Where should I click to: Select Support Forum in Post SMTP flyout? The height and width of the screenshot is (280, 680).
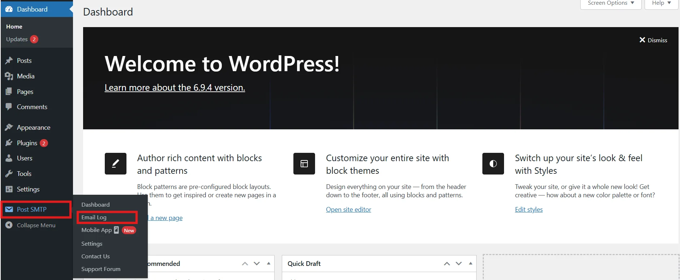pyautogui.click(x=101, y=269)
